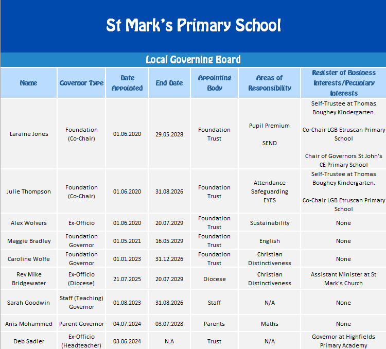Select Deb Sadler's Ex-Officio (Headteacher) cell
386x349 pixels.
pyautogui.click(x=81, y=341)
